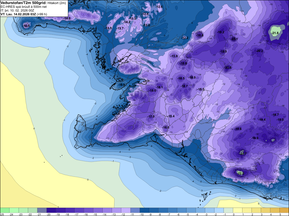Click the -13.7 temperature label

(120, 28)
